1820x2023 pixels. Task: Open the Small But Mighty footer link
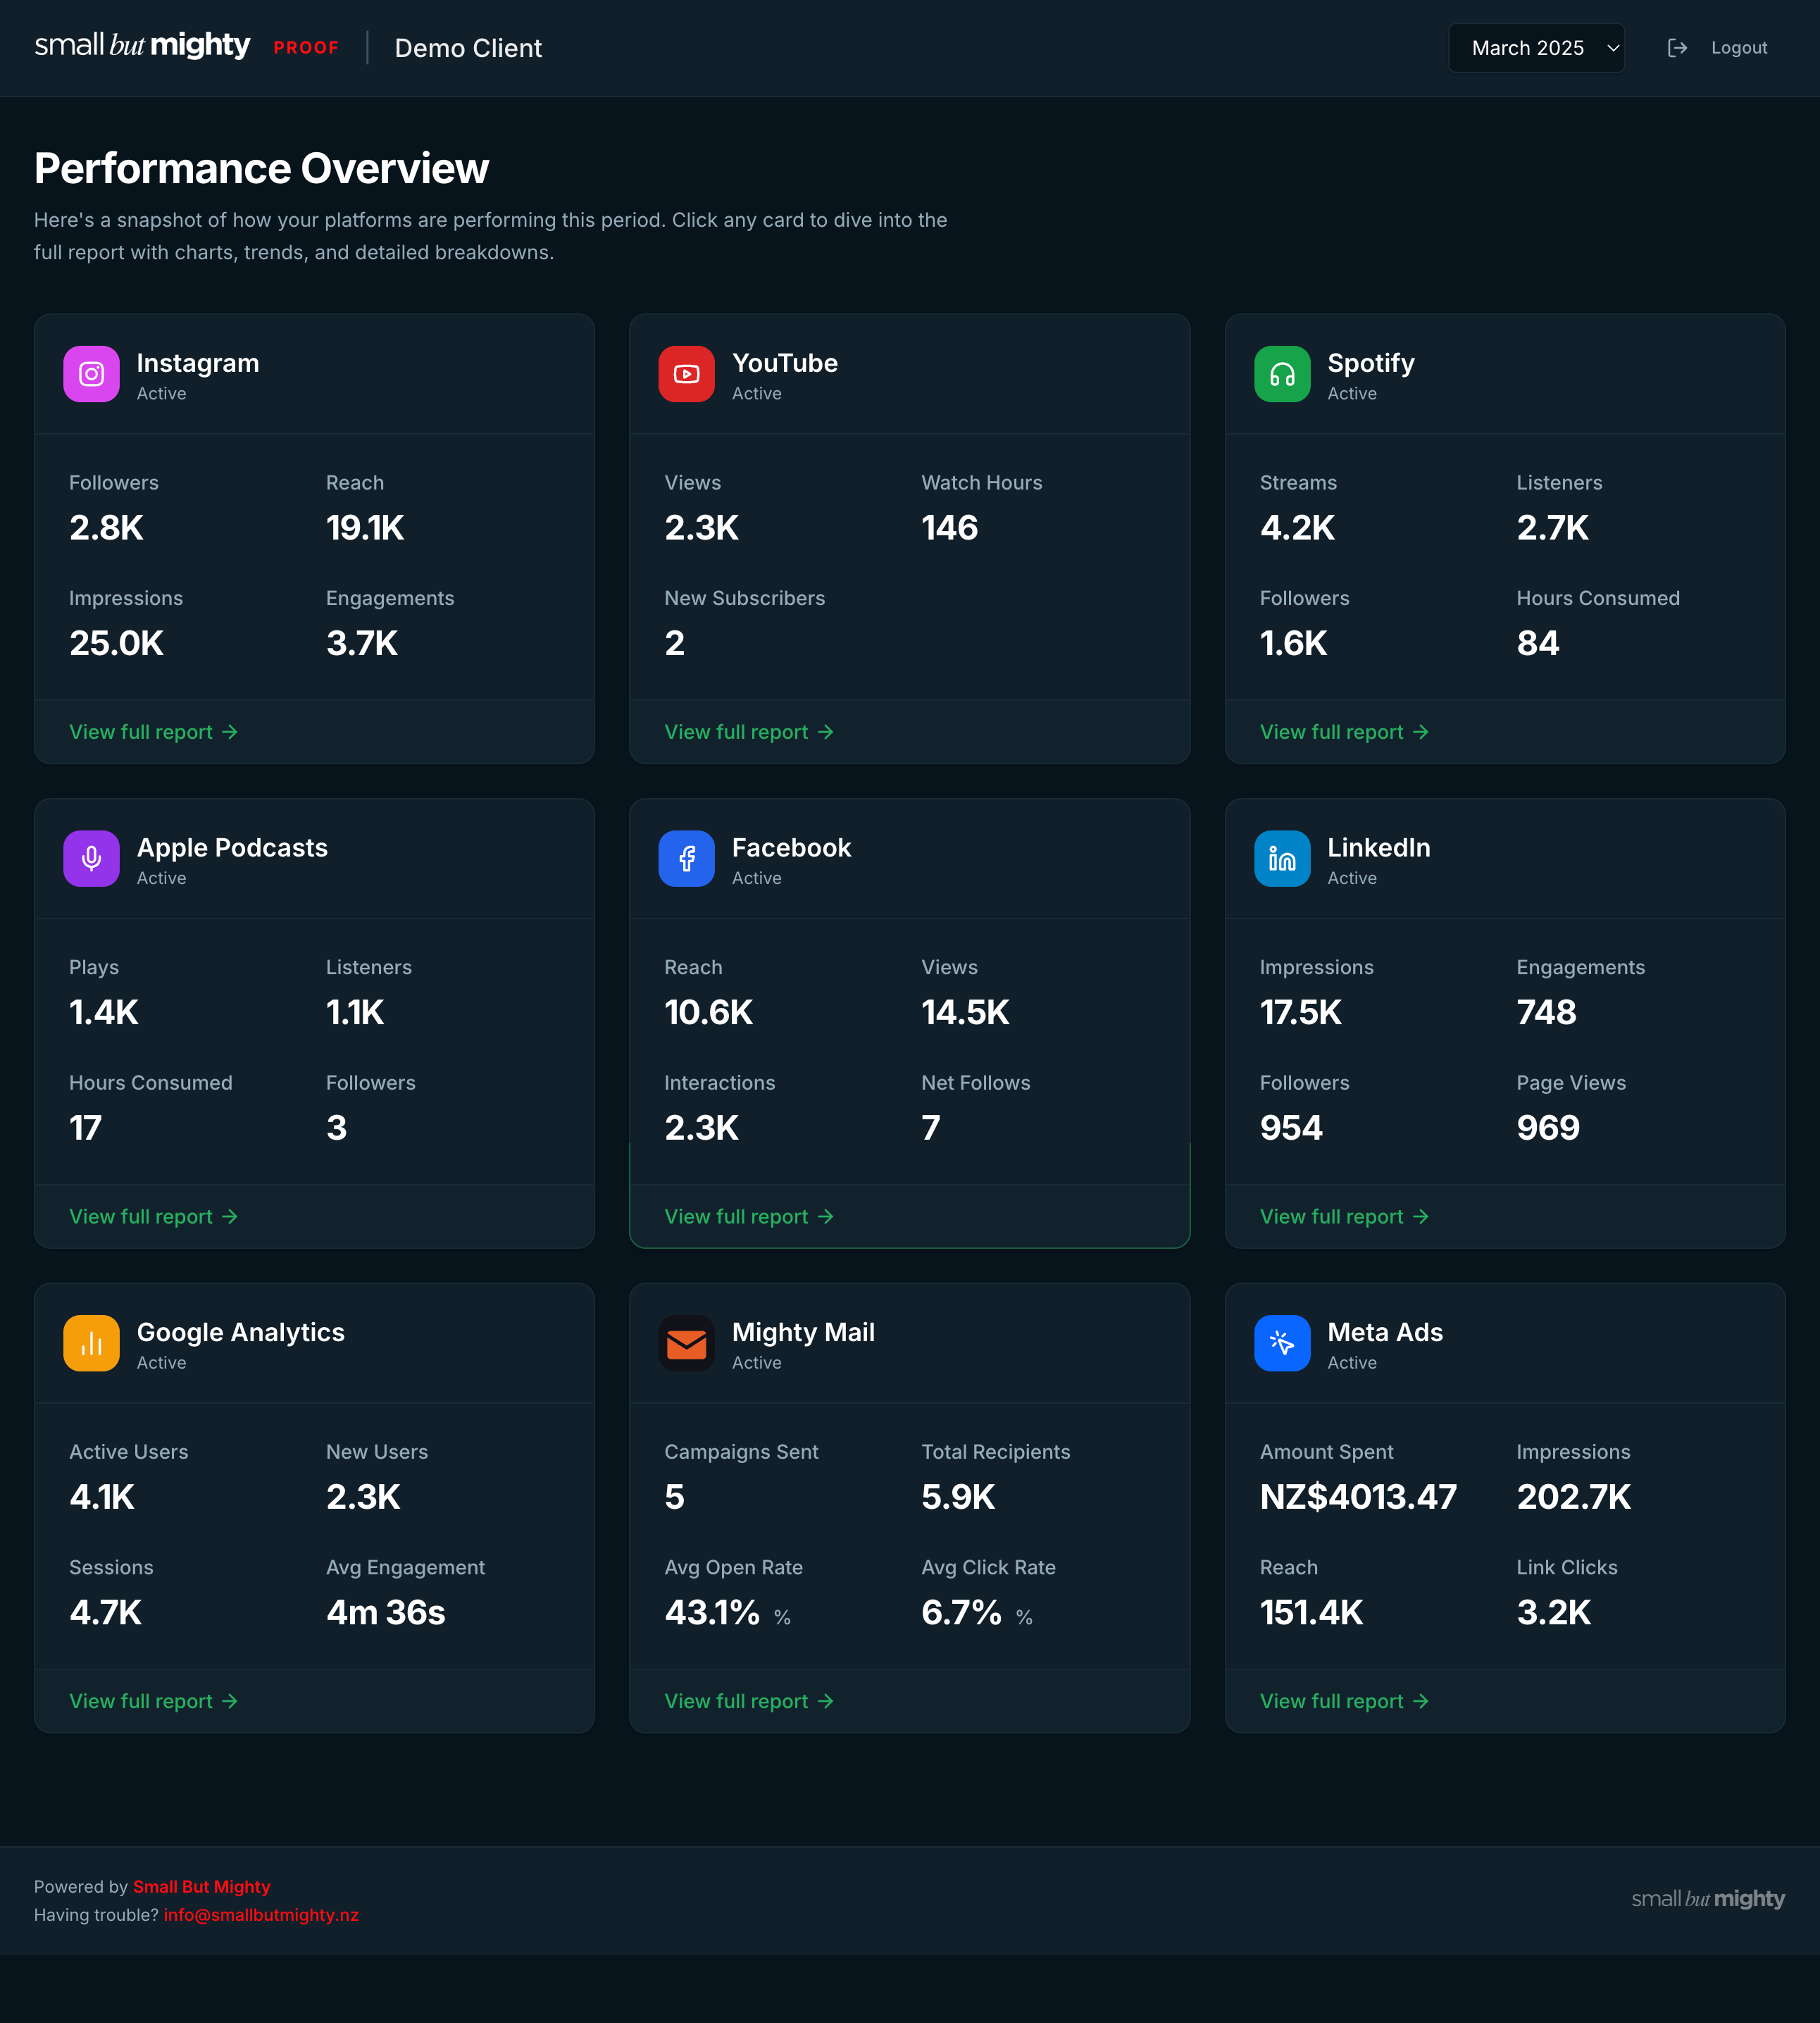[202, 1886]
